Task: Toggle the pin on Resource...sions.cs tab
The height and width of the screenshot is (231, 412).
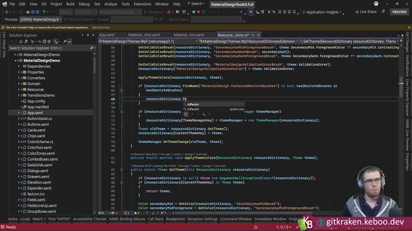Action: tap(253, 35)
